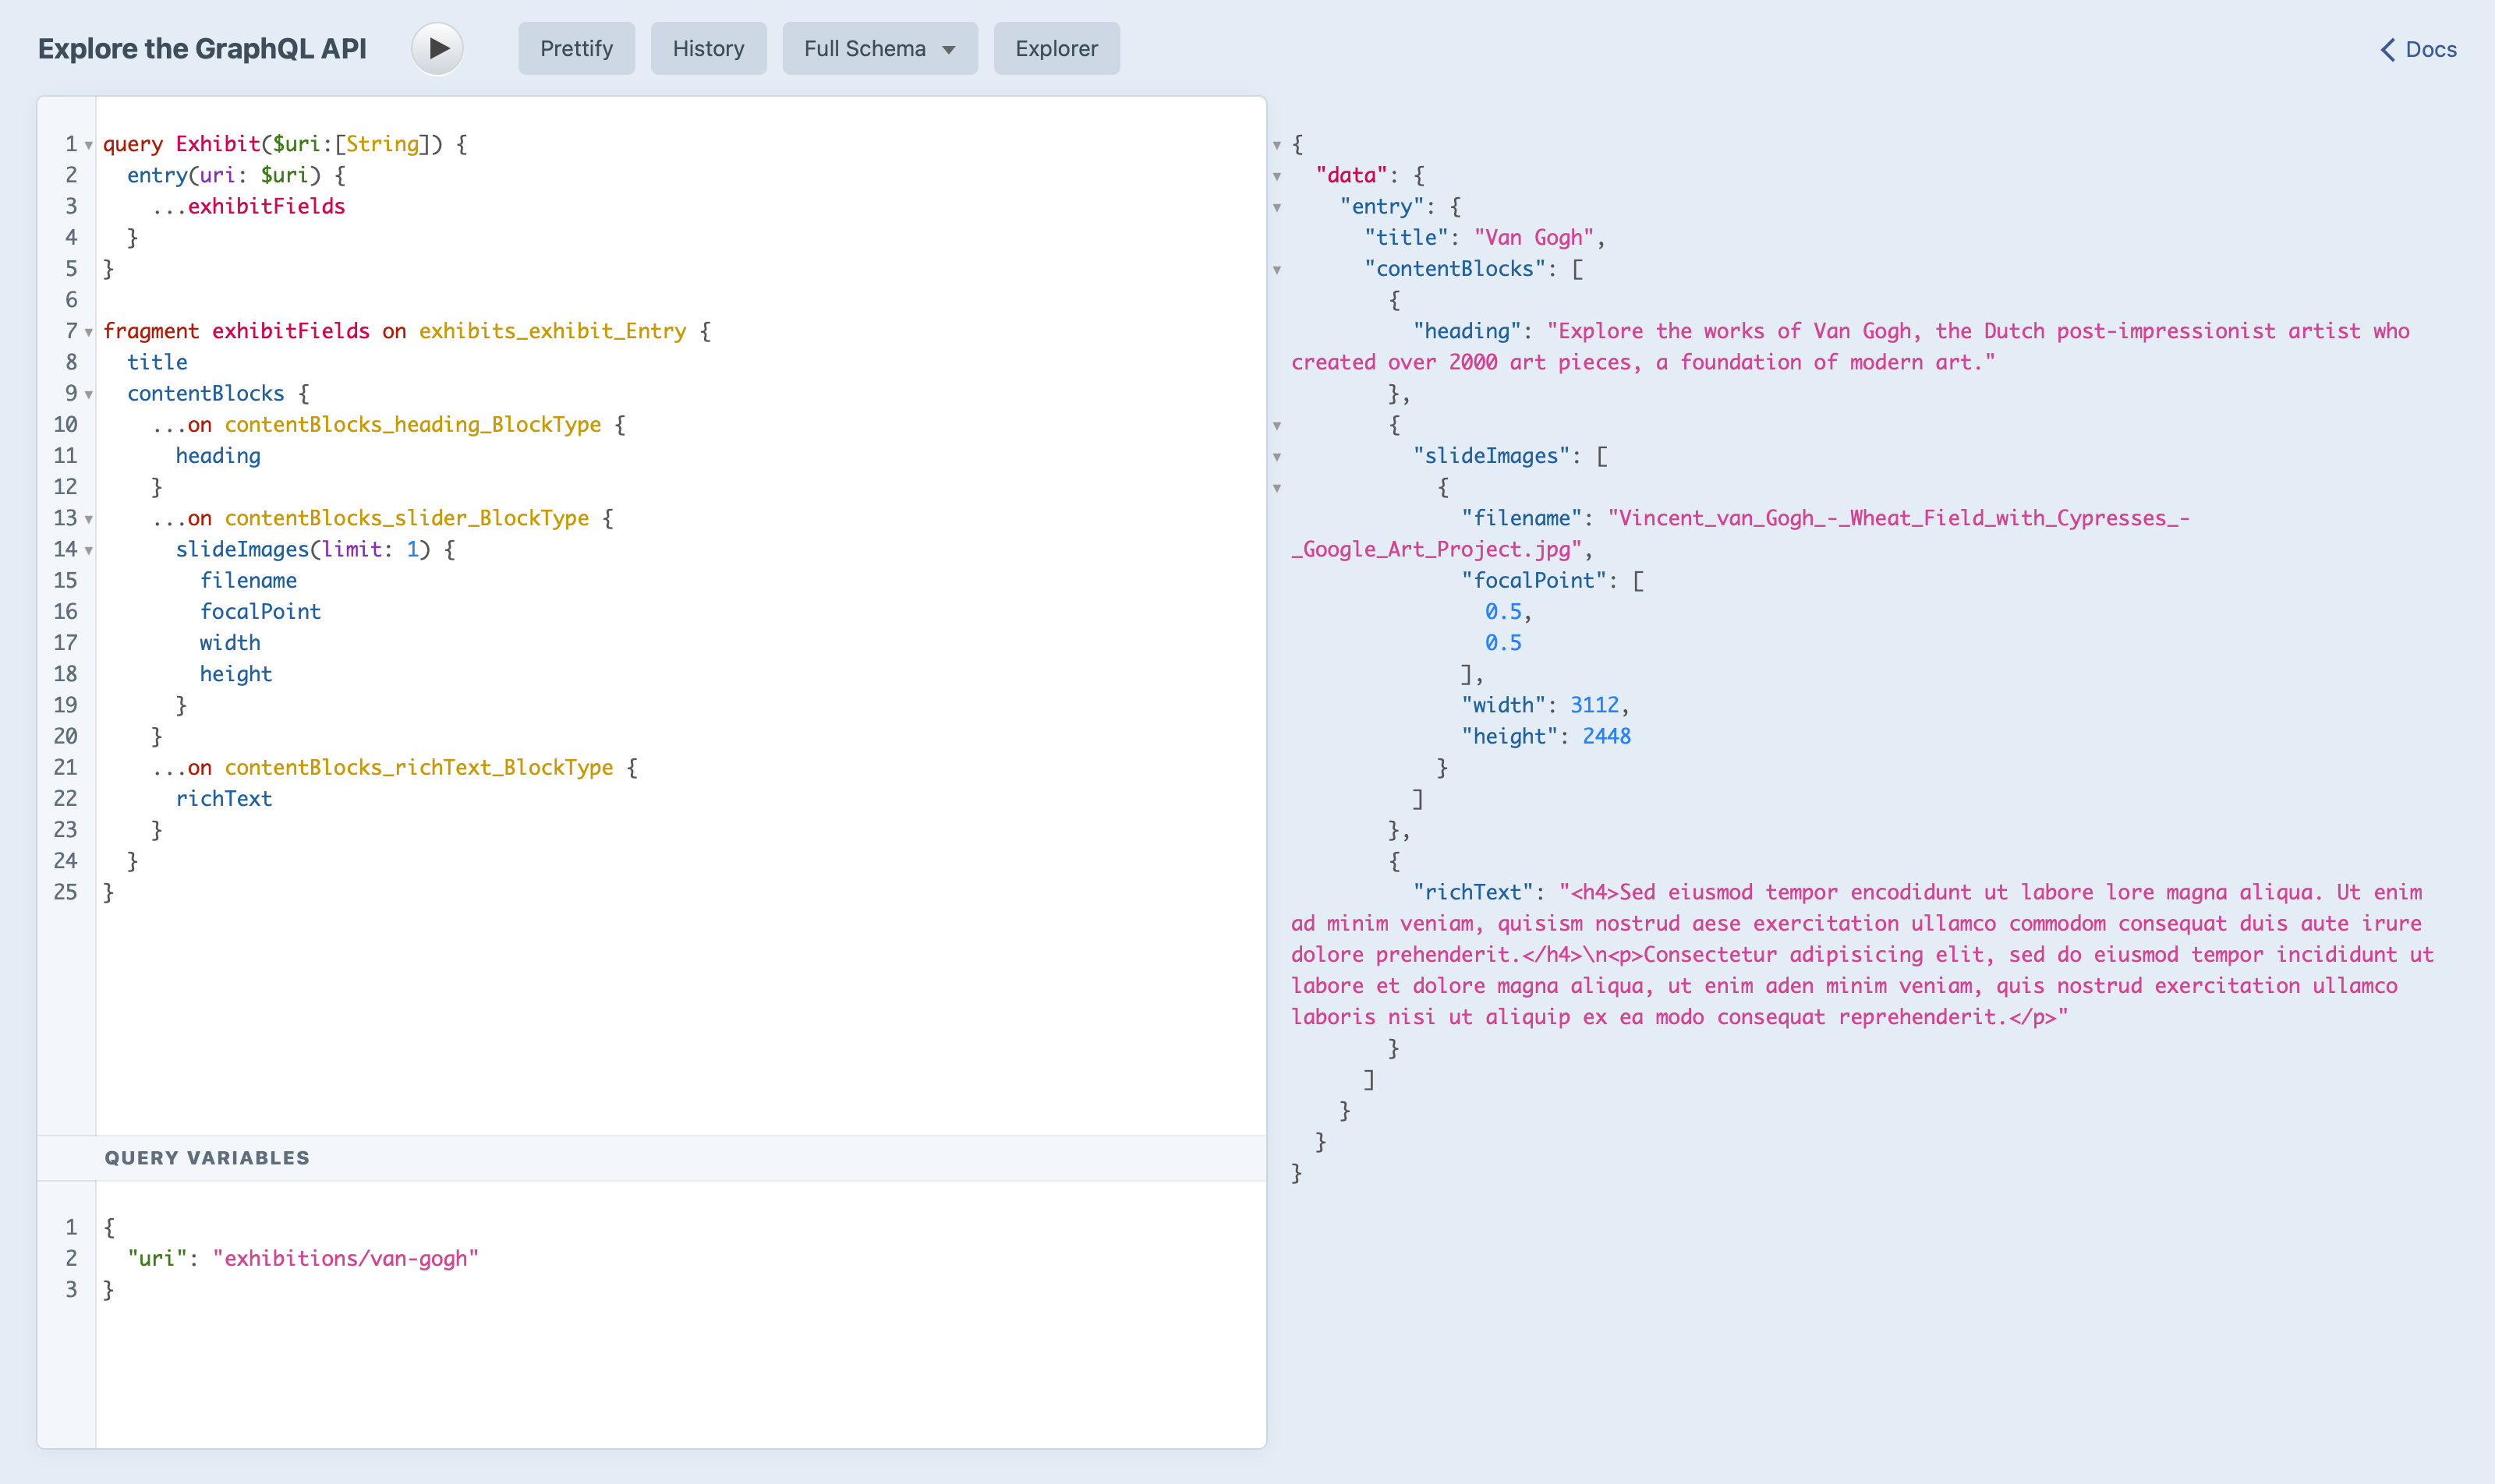
Task: Collapse the "data" object in results
Action: (1277, 177)
